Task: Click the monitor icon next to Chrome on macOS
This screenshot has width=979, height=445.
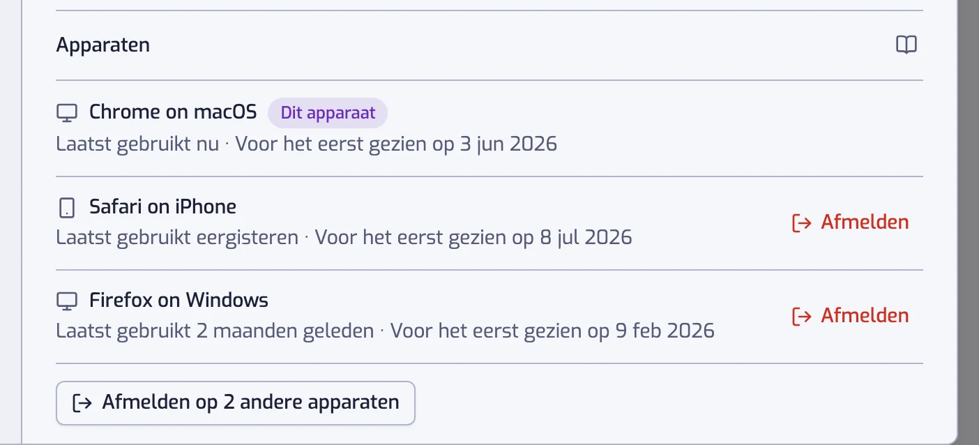Action: coord(66,112)
